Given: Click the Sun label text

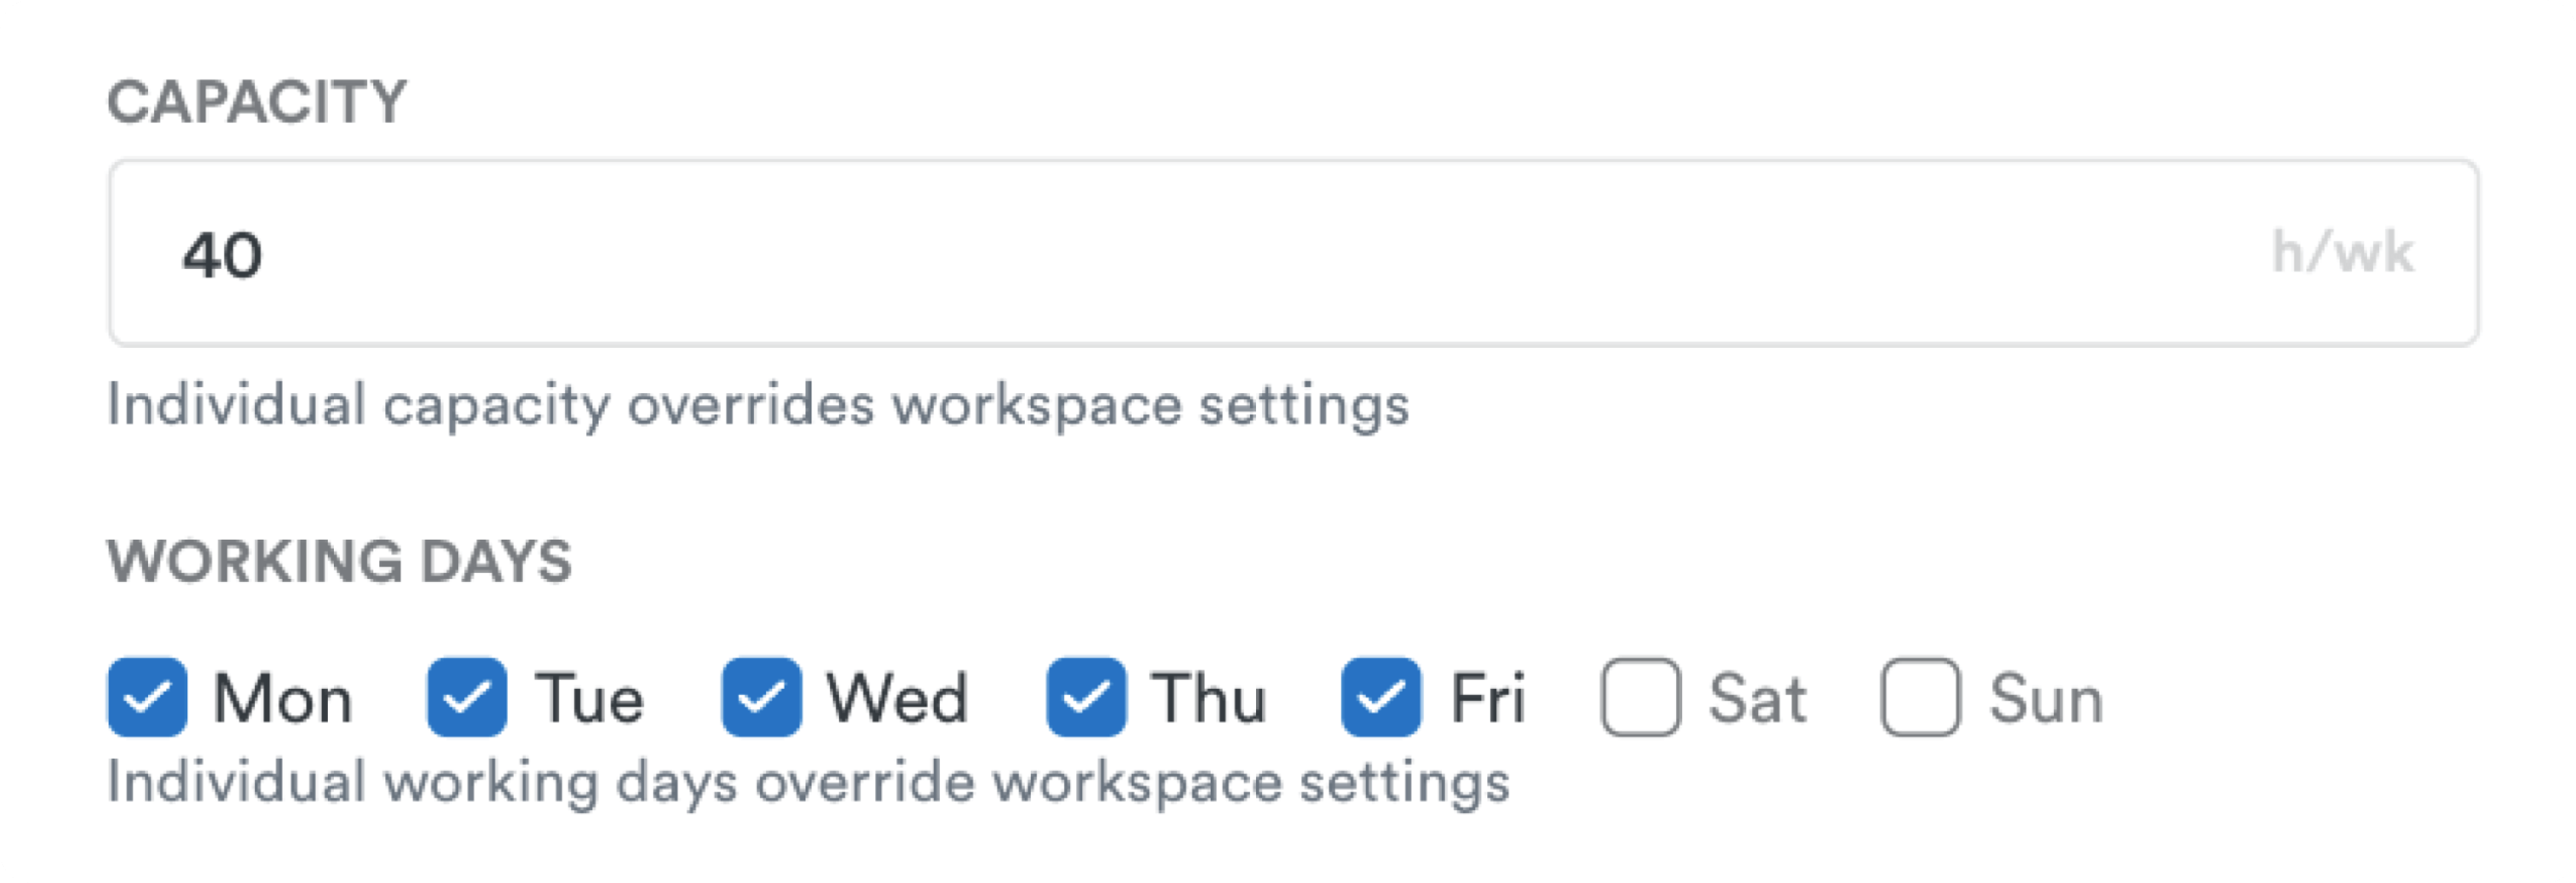Looking at the screenshot, I should [x=2046, y=698].
